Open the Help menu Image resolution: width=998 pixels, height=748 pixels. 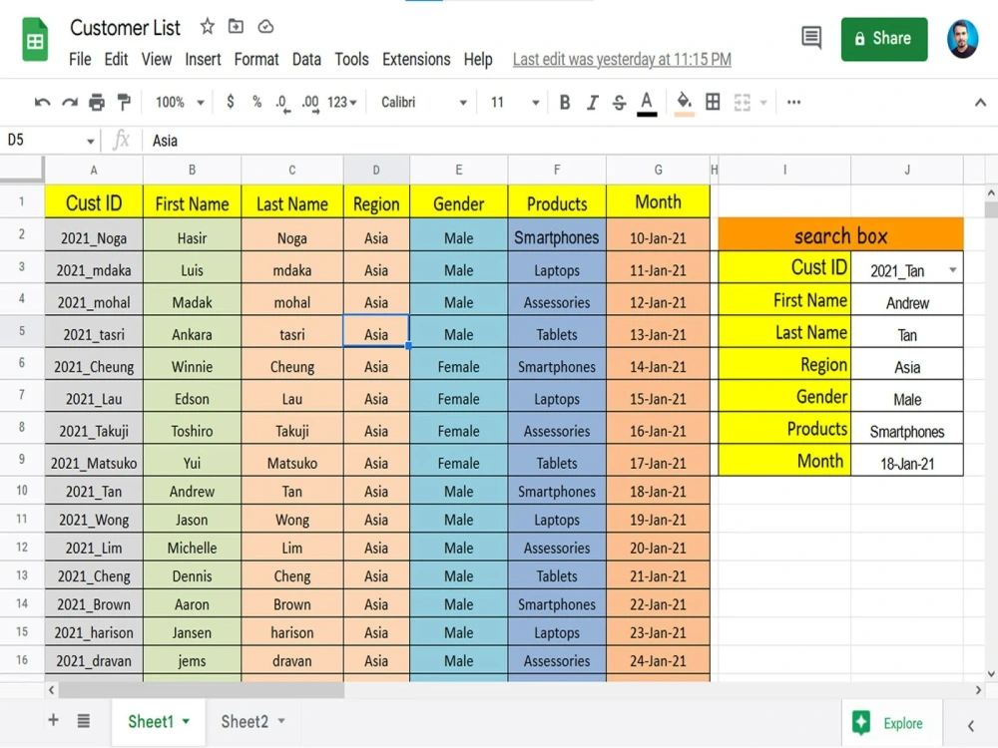(478, 59)
